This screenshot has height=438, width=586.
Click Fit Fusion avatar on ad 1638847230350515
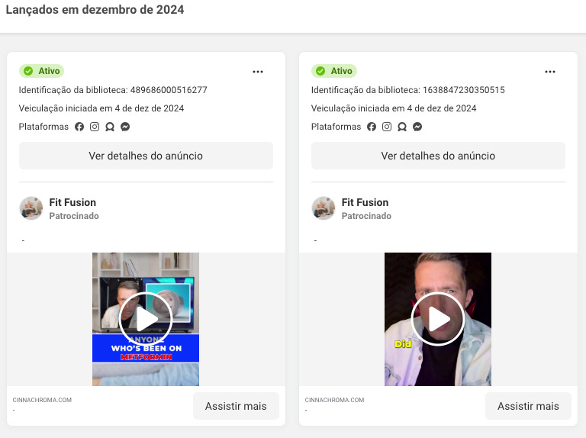[x=324, y=208]
